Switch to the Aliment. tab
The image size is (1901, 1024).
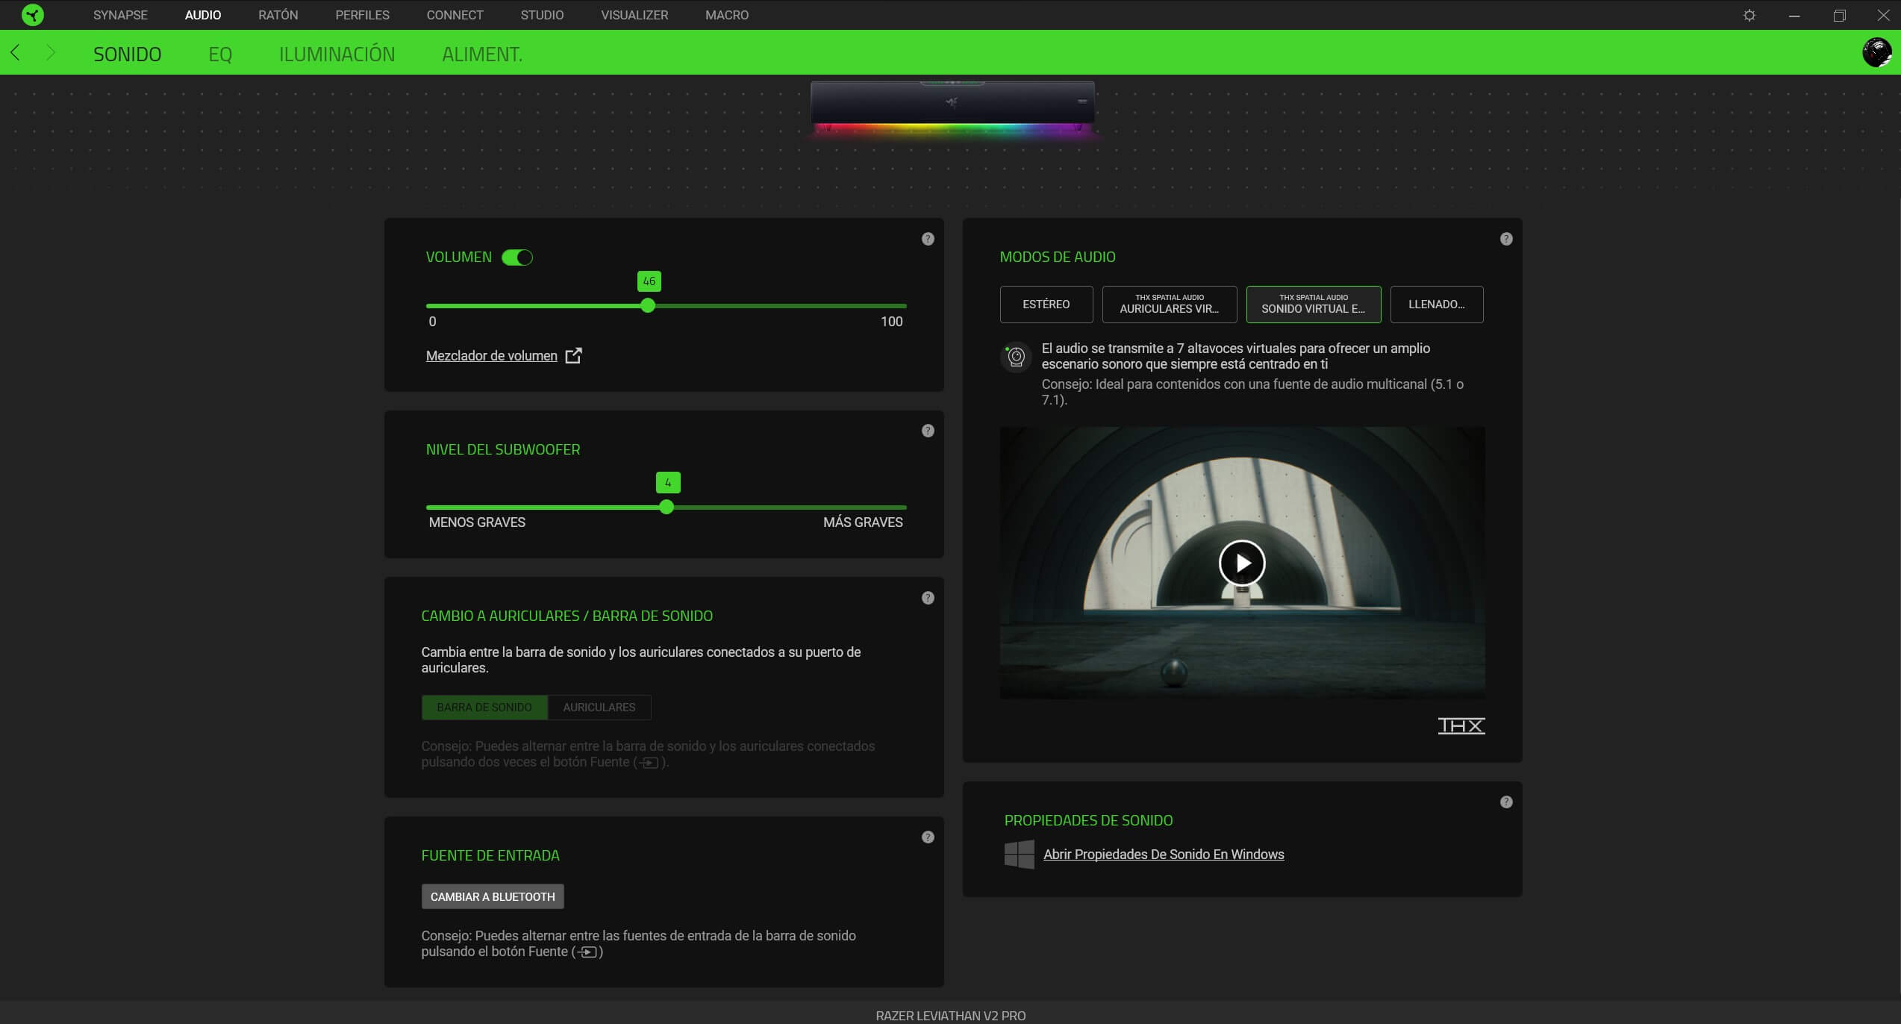point(482,54)
